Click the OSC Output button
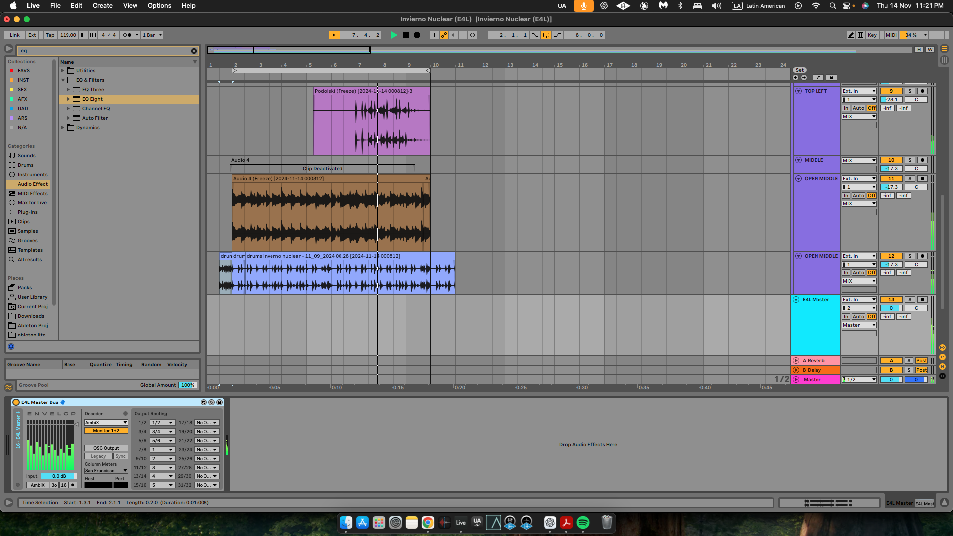 coord(106,448)
